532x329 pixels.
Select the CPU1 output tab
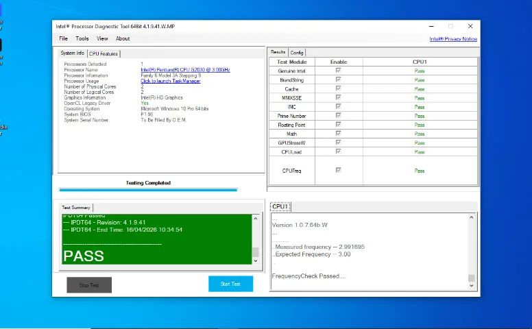point(280,206)
